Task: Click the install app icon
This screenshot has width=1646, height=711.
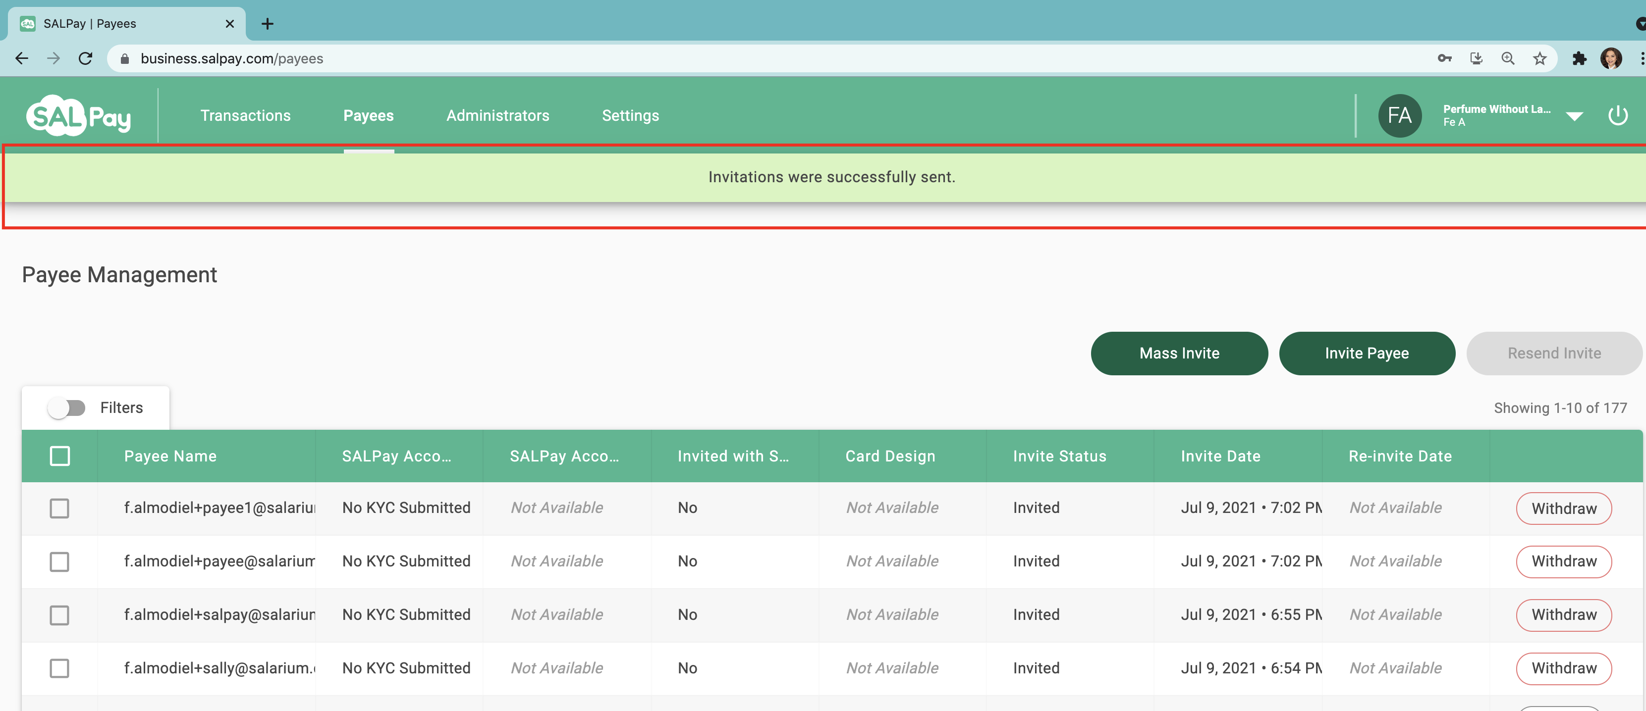Action: point(1476,59)
